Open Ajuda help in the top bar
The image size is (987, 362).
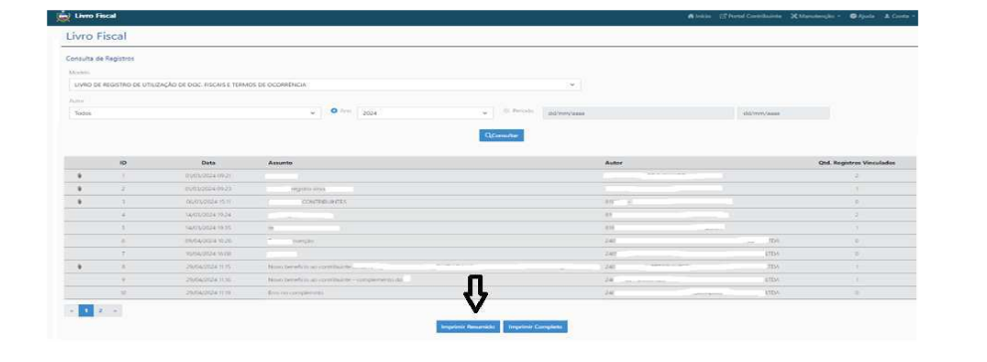tap(863, 16)
